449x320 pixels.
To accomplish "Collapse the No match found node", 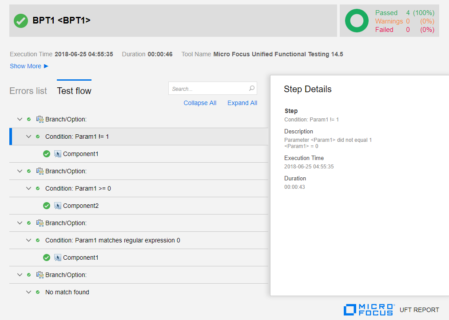I will click(x=29, y=292).
